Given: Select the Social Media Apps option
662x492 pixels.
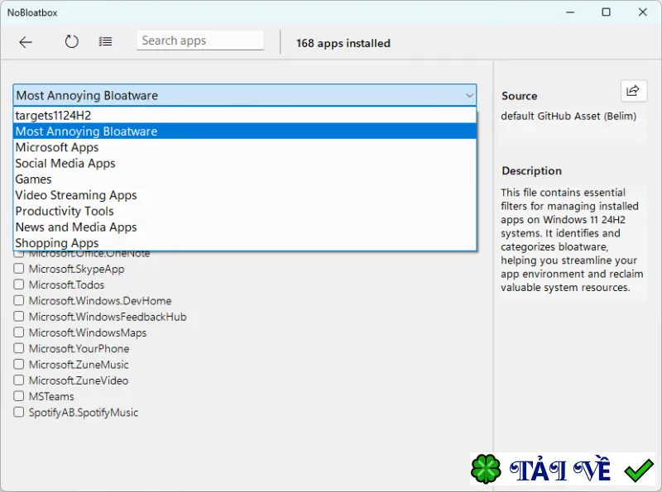Looking at the screenshot, I should click(x=245, y=163).
